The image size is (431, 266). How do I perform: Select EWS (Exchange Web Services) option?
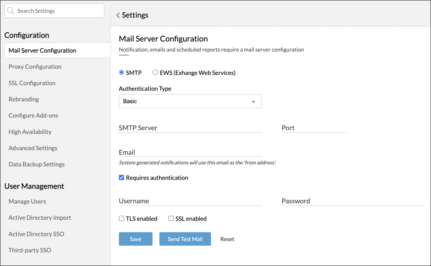155,73
